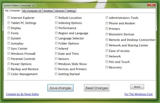
Task: Enable Windows Slide Show checkbox
Action: click(56, 64)
